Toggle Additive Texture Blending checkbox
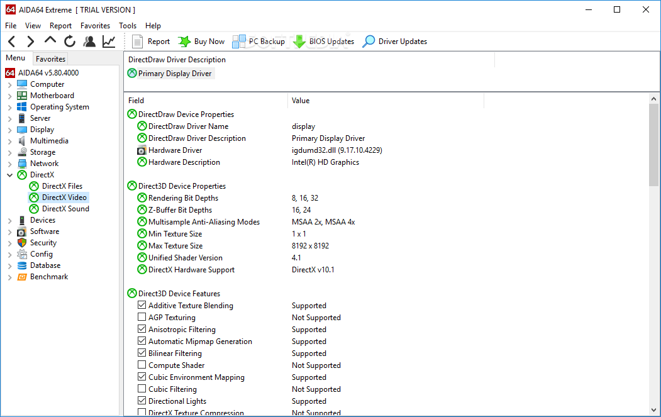661x417 pixels. pos(142,305)
